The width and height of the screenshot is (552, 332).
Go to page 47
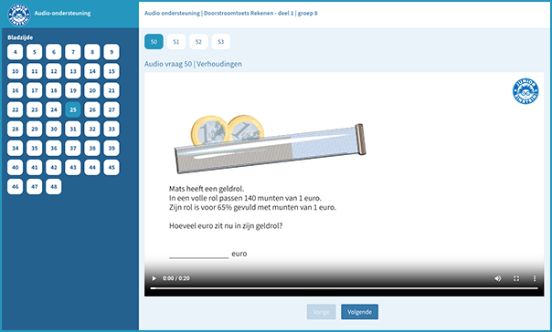tap(35, 187)
